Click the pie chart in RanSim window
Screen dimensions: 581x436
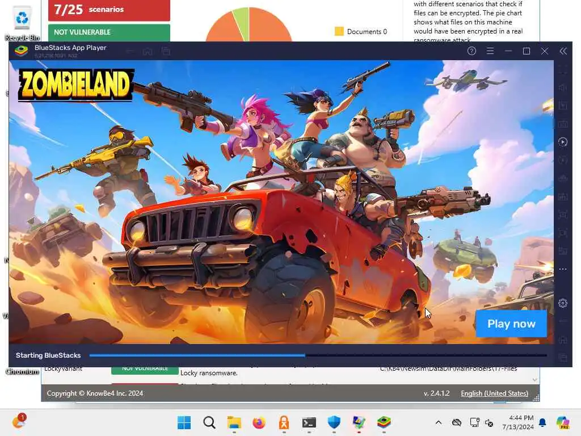249,24
